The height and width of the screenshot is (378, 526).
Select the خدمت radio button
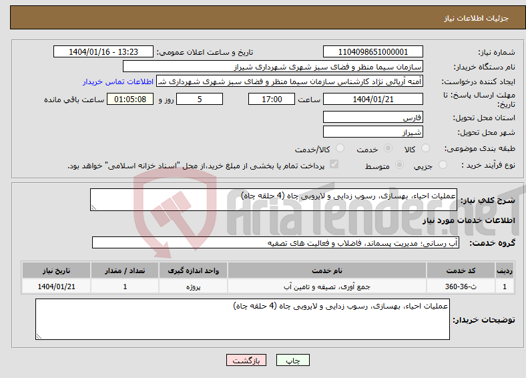[x=388, y=148]
